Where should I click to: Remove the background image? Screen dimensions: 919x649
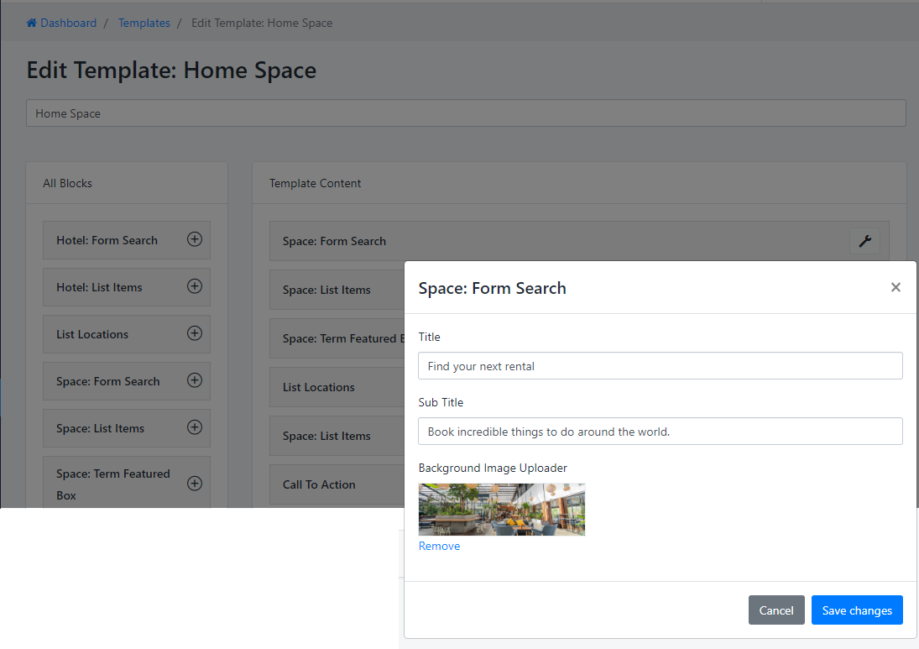click(x=439, y=547)
